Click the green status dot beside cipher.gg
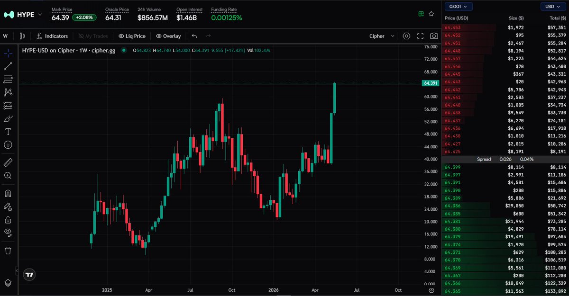The width and height of the screenshot is (569, 296). click(124, 50)
